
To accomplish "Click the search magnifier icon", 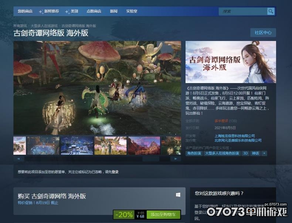I will click(271, 11).
